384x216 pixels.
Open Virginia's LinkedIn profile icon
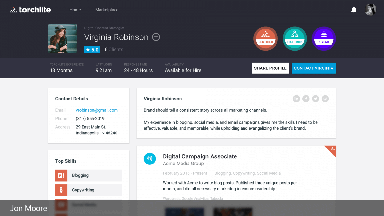[296, 99]
